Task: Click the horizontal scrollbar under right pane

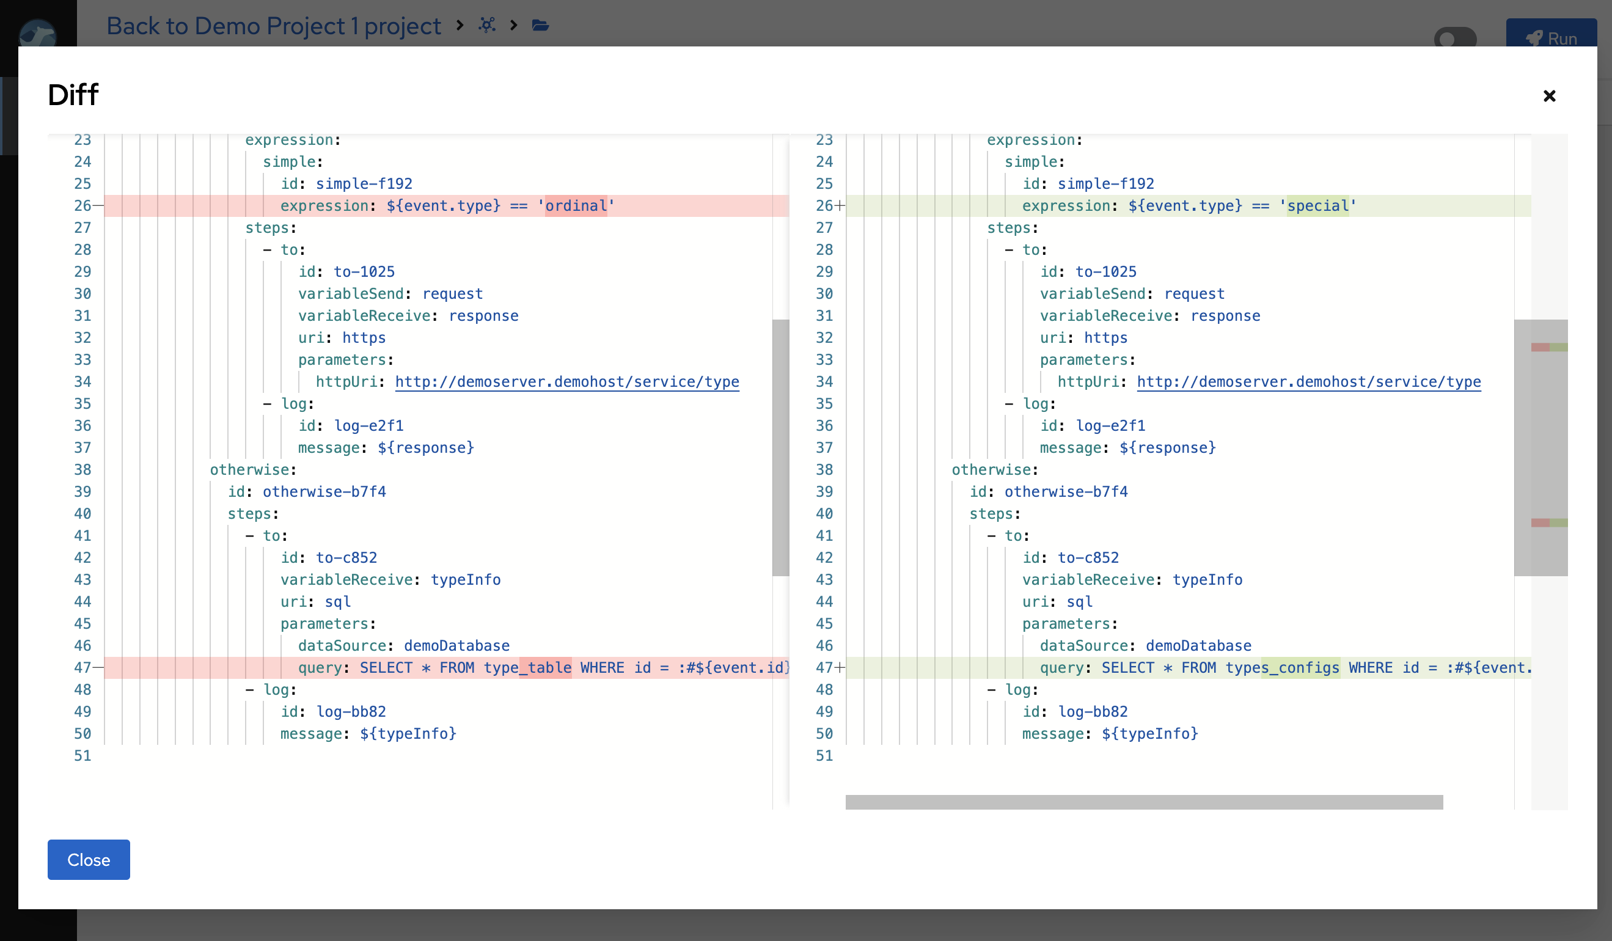Action: click(1144, 802)
